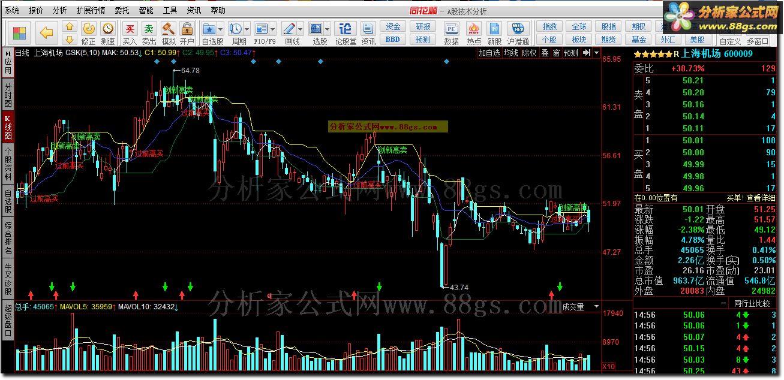Screen dimensions: 784x380
Task: Open the 沪港通 SSE-HKE icon
Action: [518, 33]
